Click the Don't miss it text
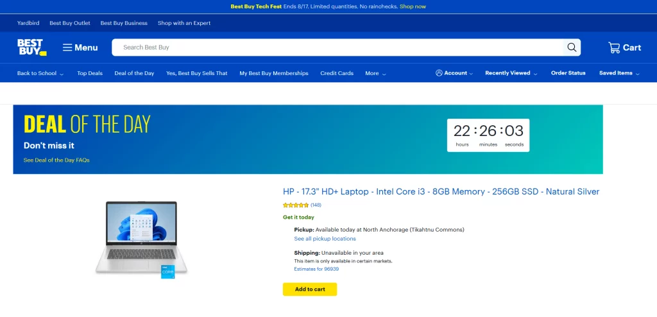 49,146
